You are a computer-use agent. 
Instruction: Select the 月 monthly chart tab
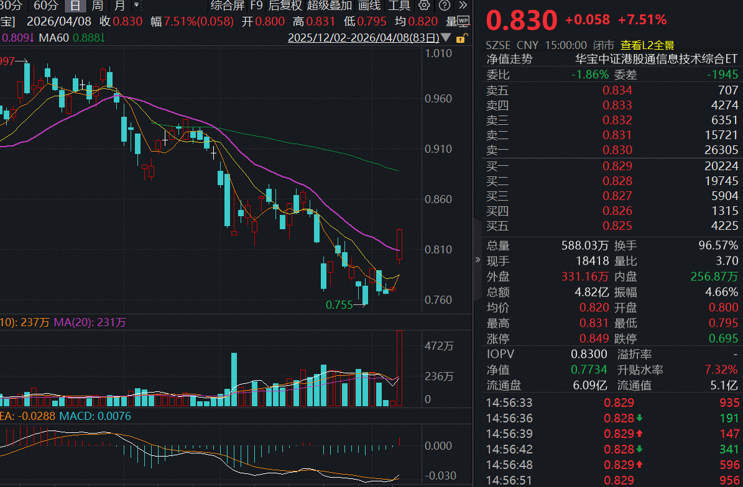tap(119, 6)
